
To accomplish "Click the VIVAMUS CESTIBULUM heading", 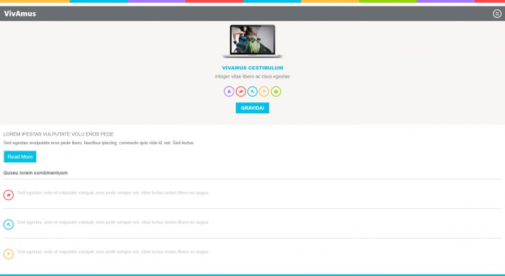I will click(252, 68).
